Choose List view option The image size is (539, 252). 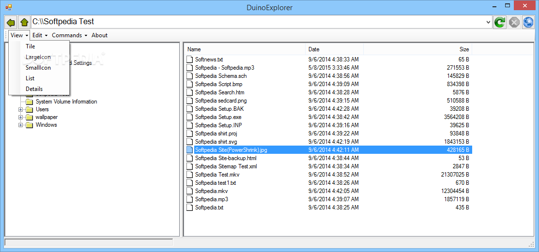(30, 78)
